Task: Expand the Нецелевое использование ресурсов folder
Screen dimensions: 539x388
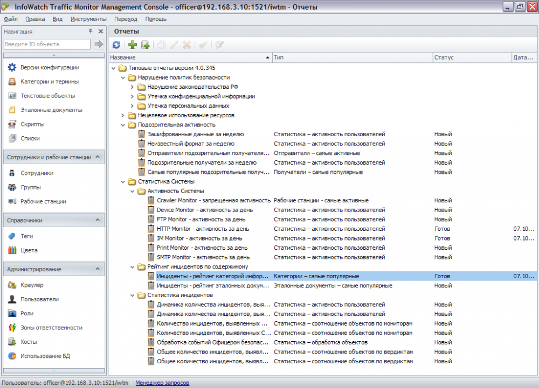Action: 123,115
